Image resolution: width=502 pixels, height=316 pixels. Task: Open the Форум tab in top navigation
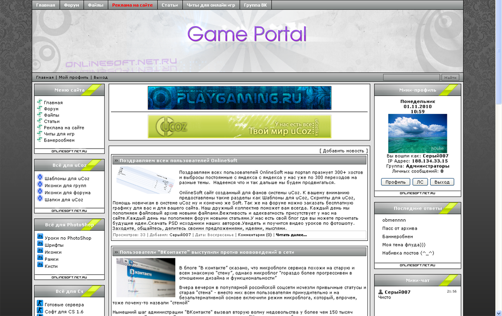click(x=71, y=5)
